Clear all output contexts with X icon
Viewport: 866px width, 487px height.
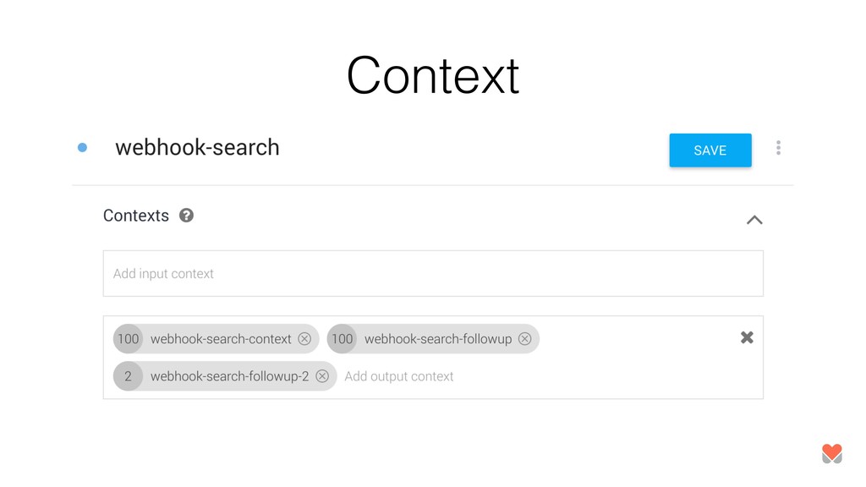point(747,337)
